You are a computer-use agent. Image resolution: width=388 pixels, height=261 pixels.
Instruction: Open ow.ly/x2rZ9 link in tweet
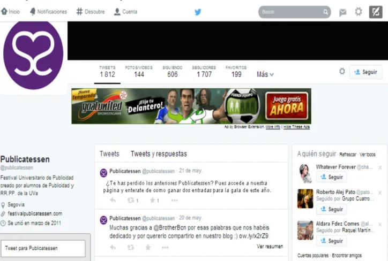tap(253, 236)
